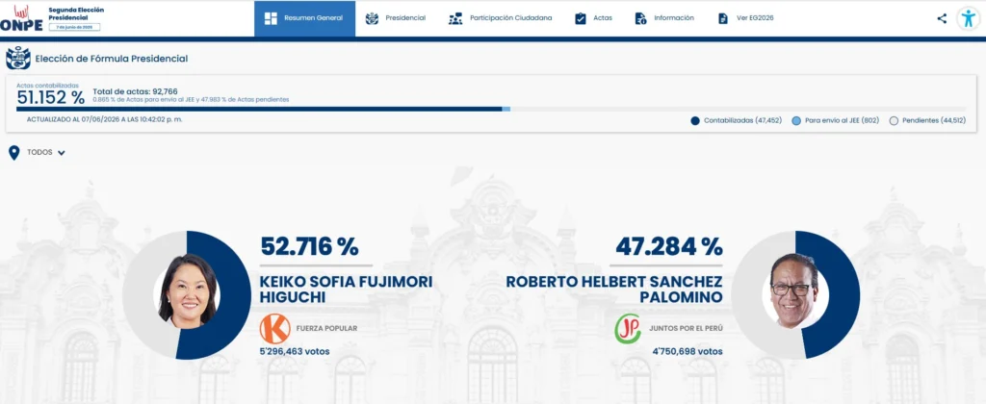
Task: Click the 47.284 % percentage
Action: (x=669, y=247)
